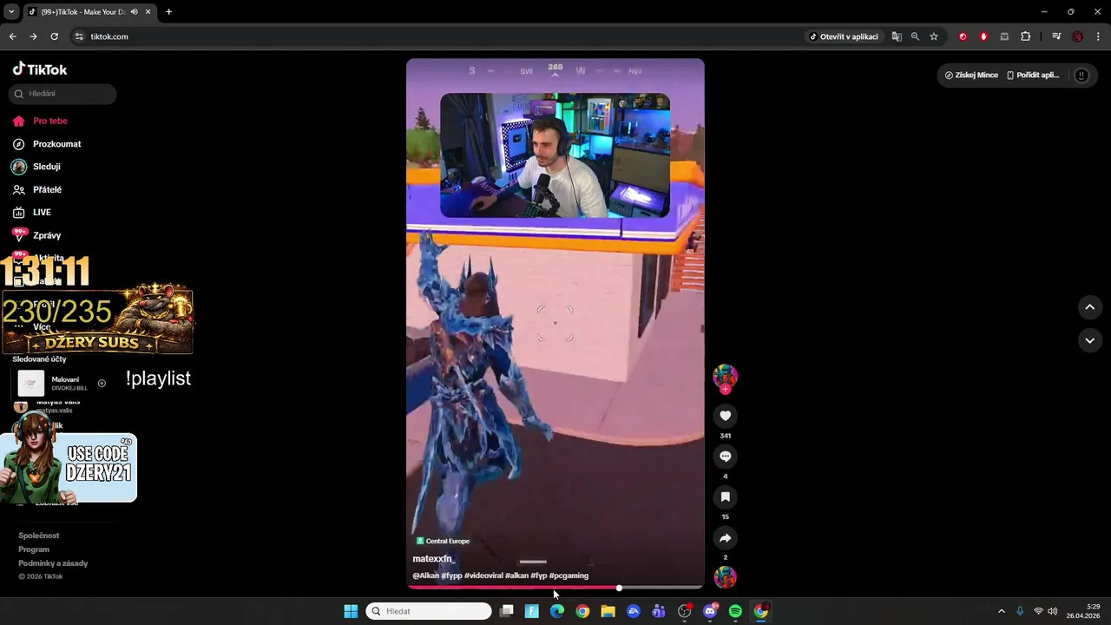Open OBS Studio from taskbar

coord(685,611)
